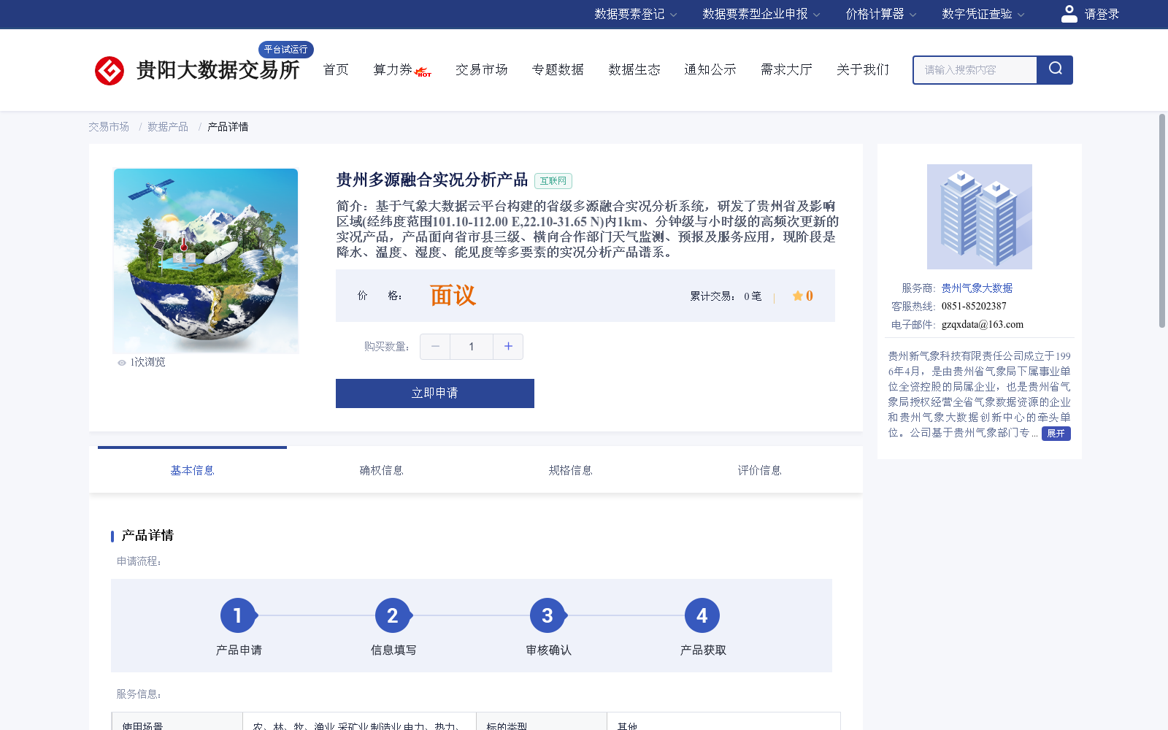Click the 面议 price text
The width and height of the screenshot is (1168, 730).
453,296
